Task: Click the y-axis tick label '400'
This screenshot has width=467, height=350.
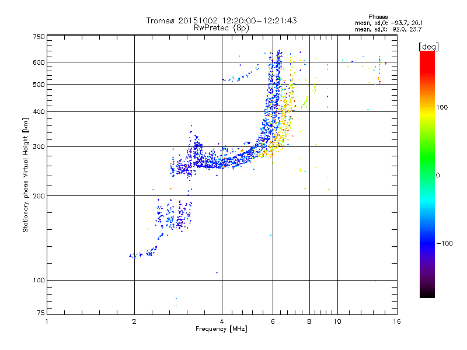Action: 39,111
